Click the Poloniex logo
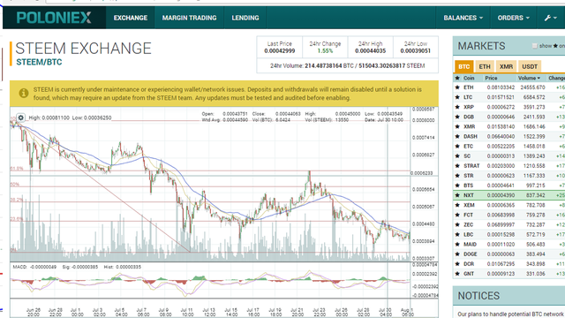The image size is (565, 318). pyautogui.click(x=54, y=18)
